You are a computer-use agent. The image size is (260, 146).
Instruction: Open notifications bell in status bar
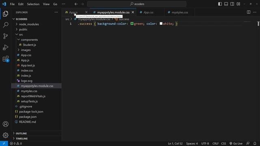pyautogui.click(x=255, y=144)
